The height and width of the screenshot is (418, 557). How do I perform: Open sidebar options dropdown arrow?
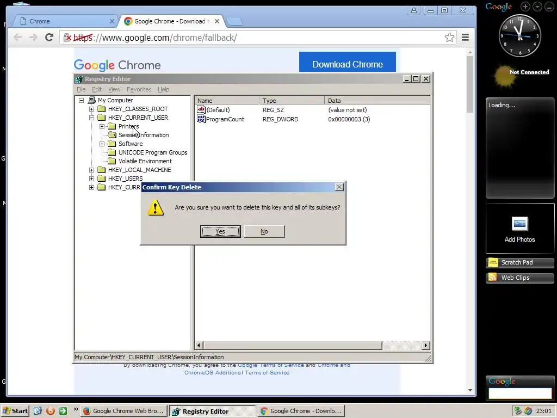[537, 7]
